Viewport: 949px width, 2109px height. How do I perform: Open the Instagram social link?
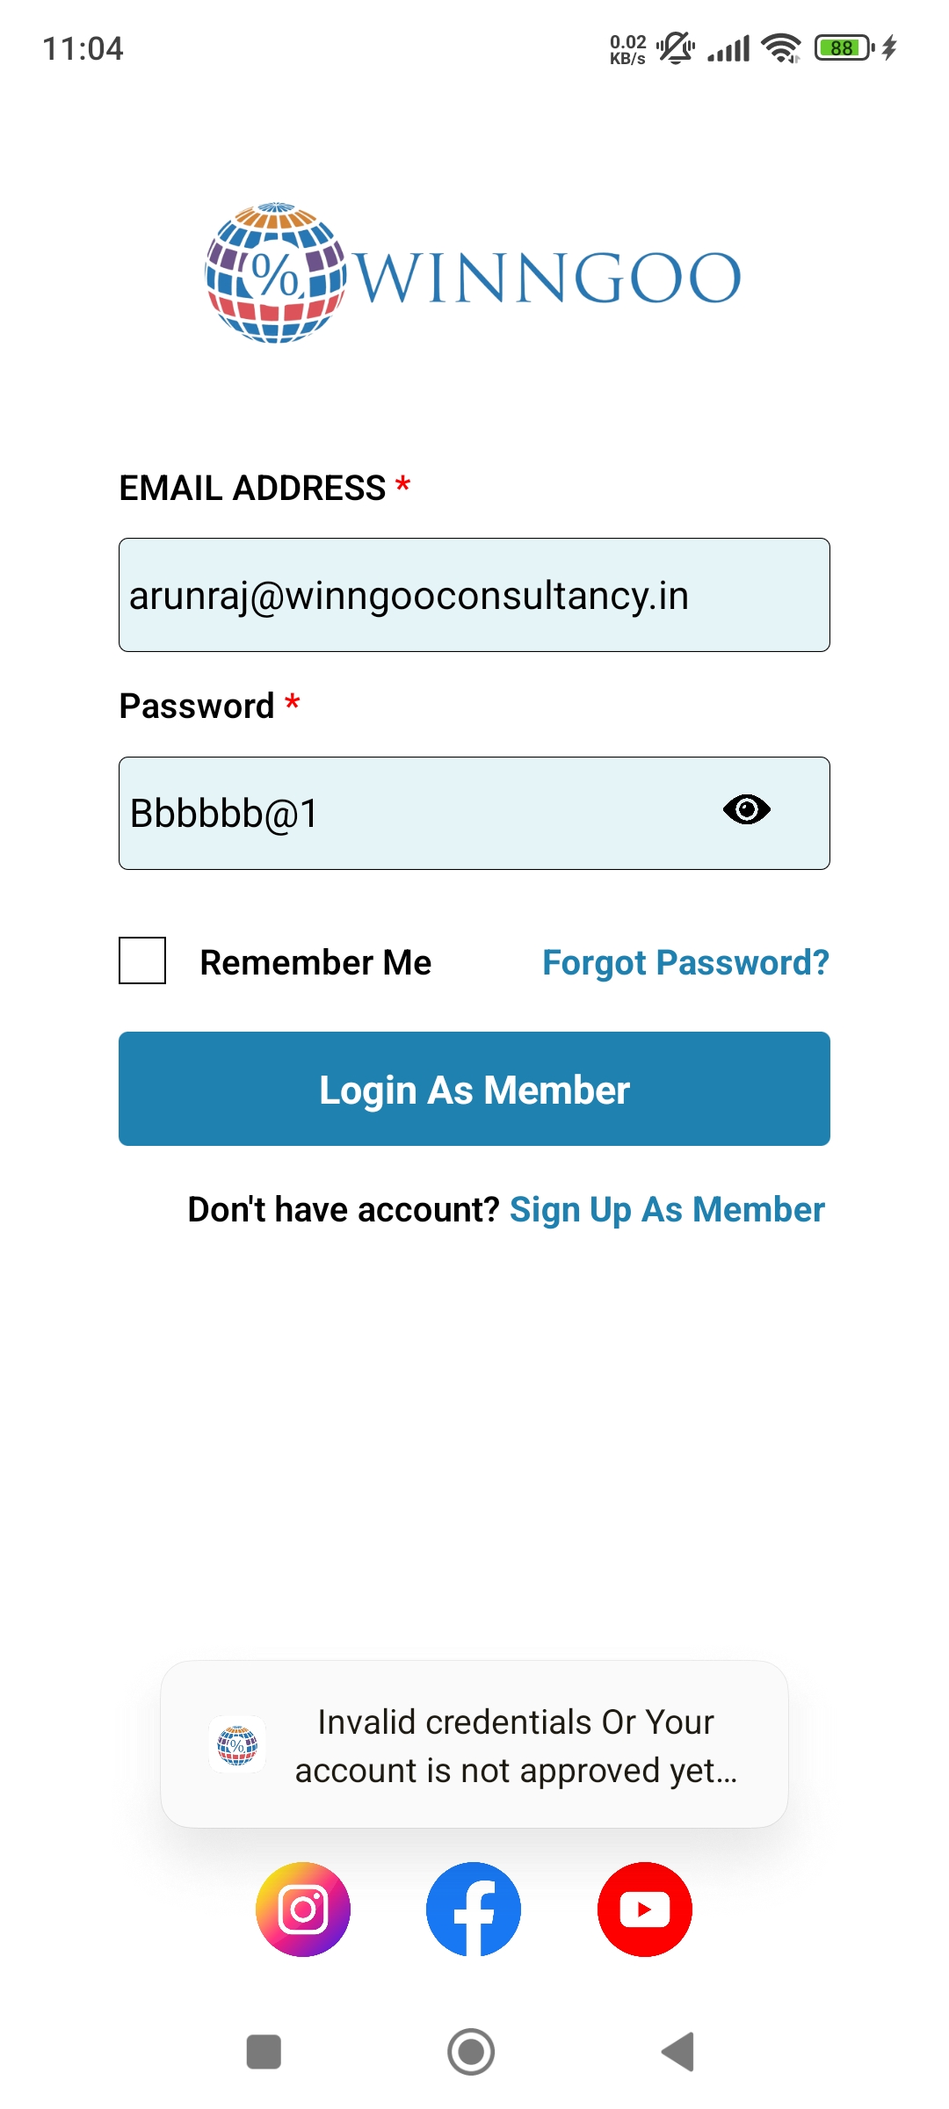[x=303, y=1909]
